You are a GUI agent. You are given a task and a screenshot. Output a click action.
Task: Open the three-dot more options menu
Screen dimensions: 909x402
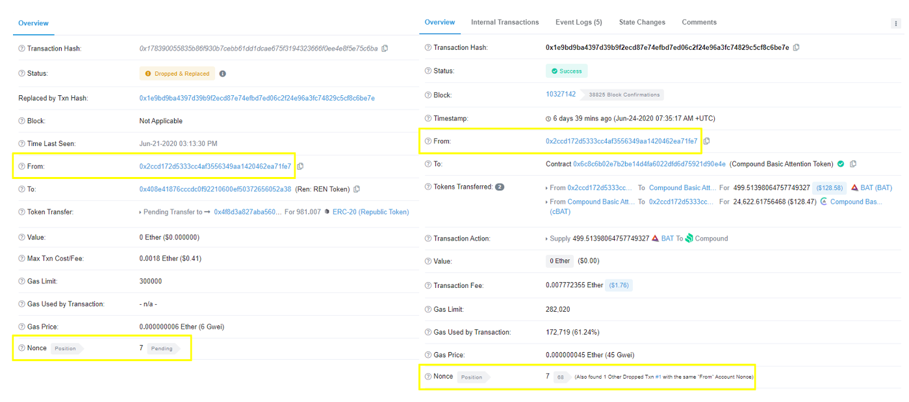click(896, 23)
